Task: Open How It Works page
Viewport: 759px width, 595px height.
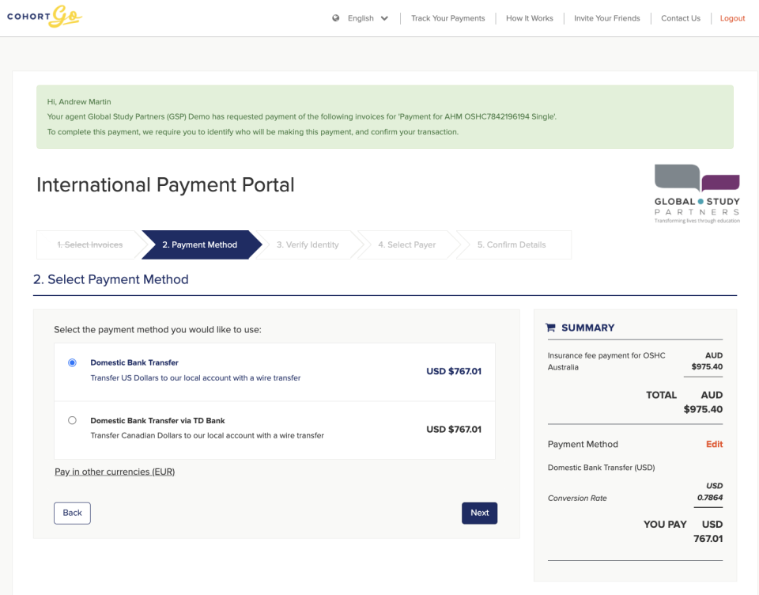Action: tap(529, 18)
